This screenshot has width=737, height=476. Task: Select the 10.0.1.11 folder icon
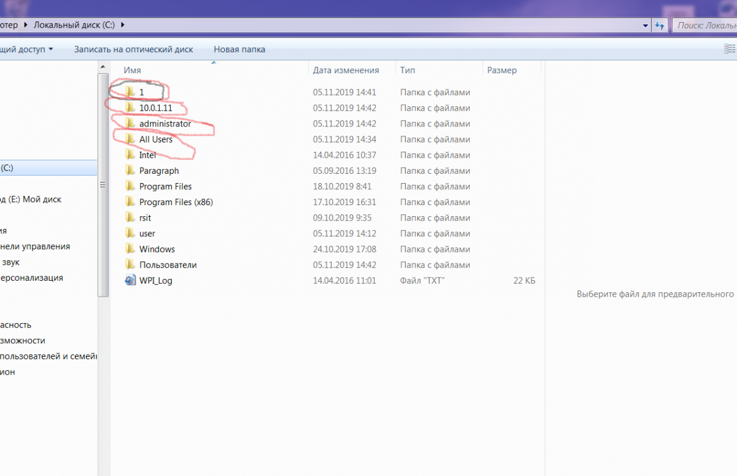coord(130,107)
